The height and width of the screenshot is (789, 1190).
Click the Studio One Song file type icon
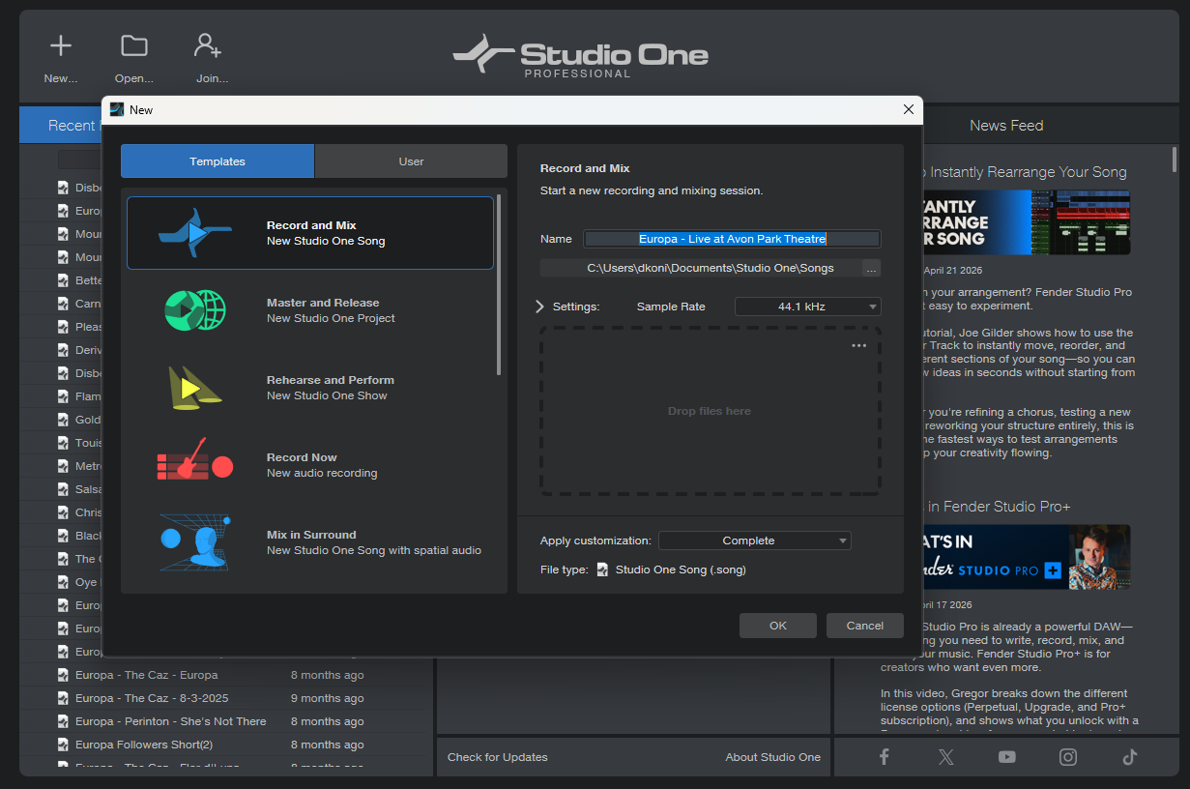pos(603,570)
